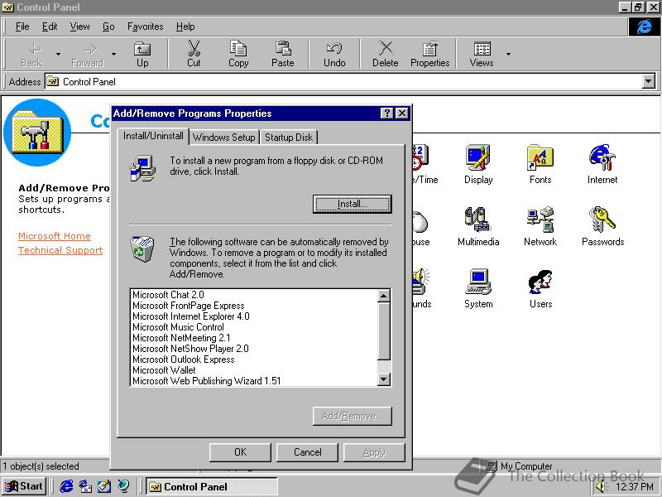Click the Install... button
The width and height of the screenshot is (662, 497).
(x=353, y=204)
